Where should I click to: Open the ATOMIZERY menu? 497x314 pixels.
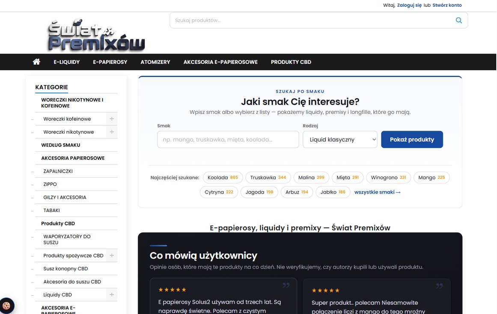tap(155, 62)
